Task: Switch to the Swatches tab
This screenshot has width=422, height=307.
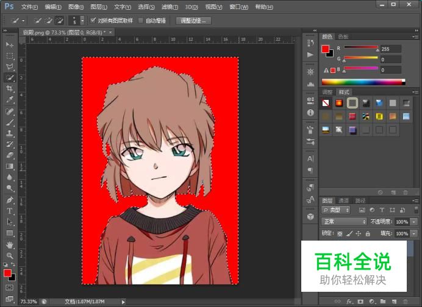Action: click(x=343, y=37)
